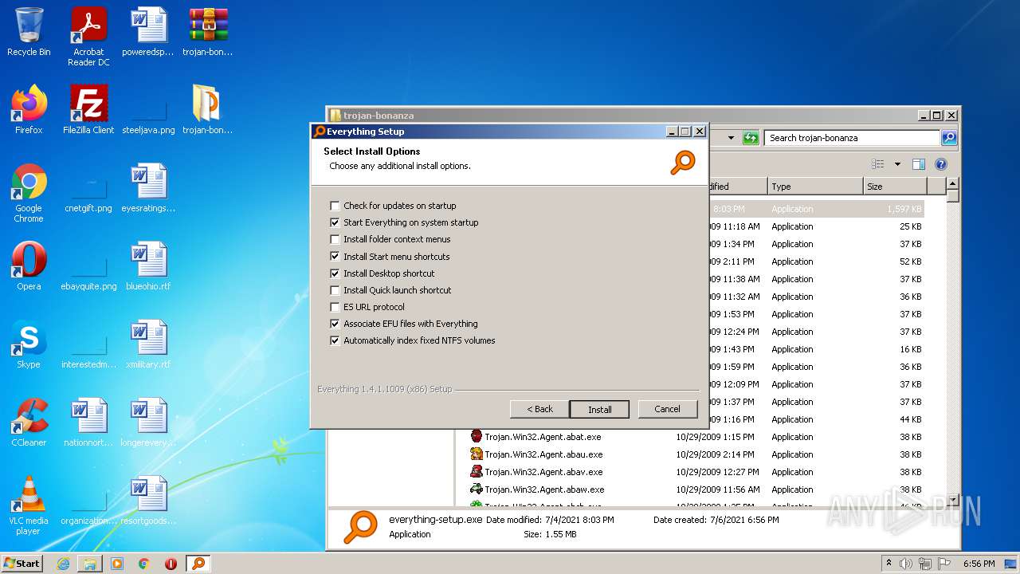This screenshot has width=1020, height=574.
Task: Select Trojan.Win32.Agent.abaw.exe file
Action: 544,489
